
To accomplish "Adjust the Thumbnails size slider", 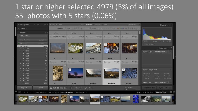I will 127,89.
